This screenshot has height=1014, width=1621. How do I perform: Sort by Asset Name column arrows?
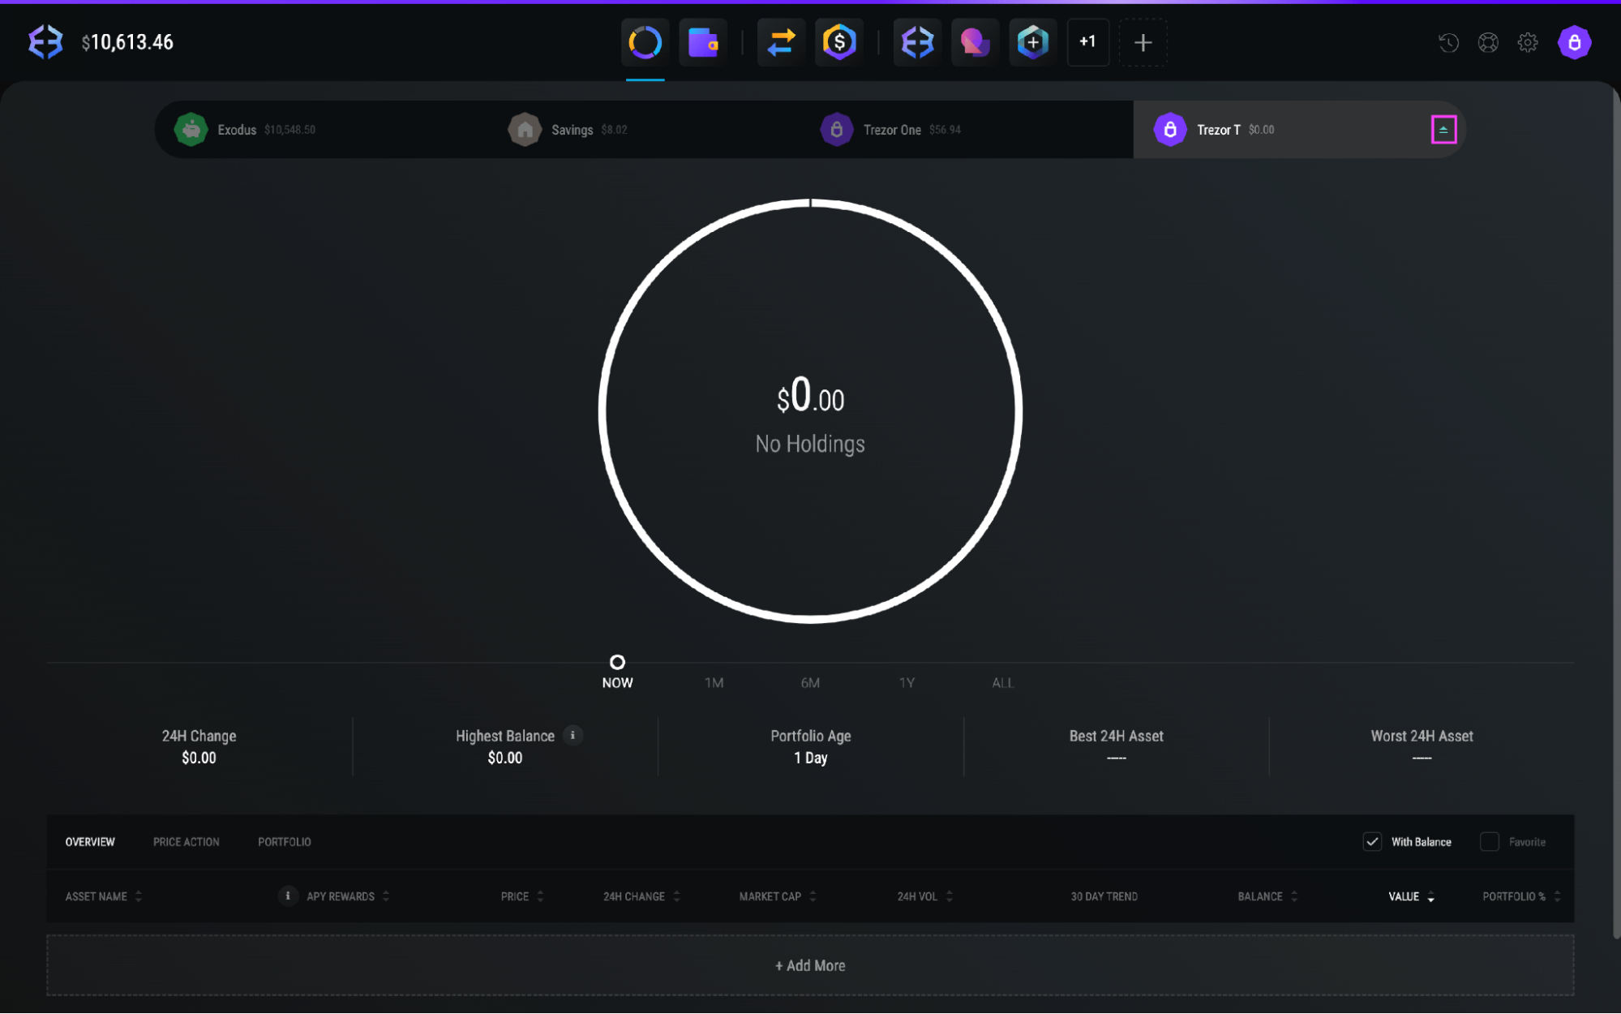point(139,896)
